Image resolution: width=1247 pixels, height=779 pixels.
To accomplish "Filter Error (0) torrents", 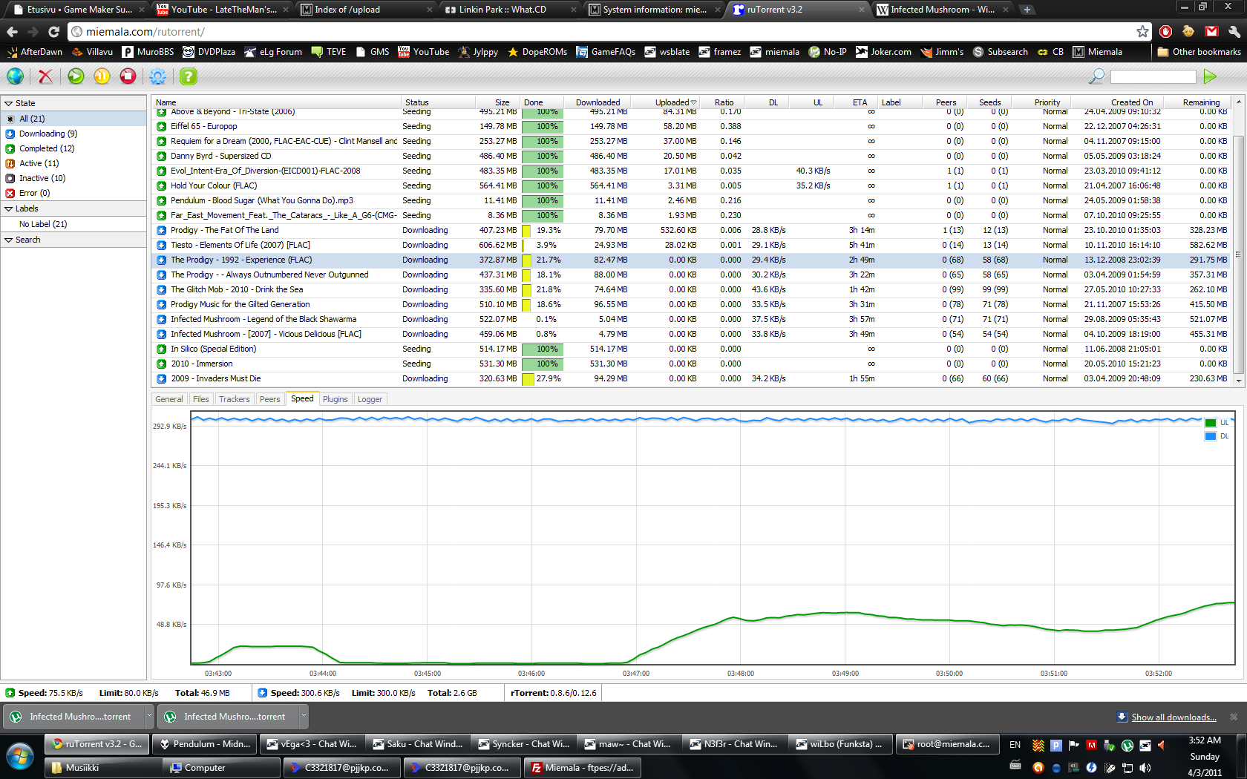I will pyautogui.click(x=73, y=193).
